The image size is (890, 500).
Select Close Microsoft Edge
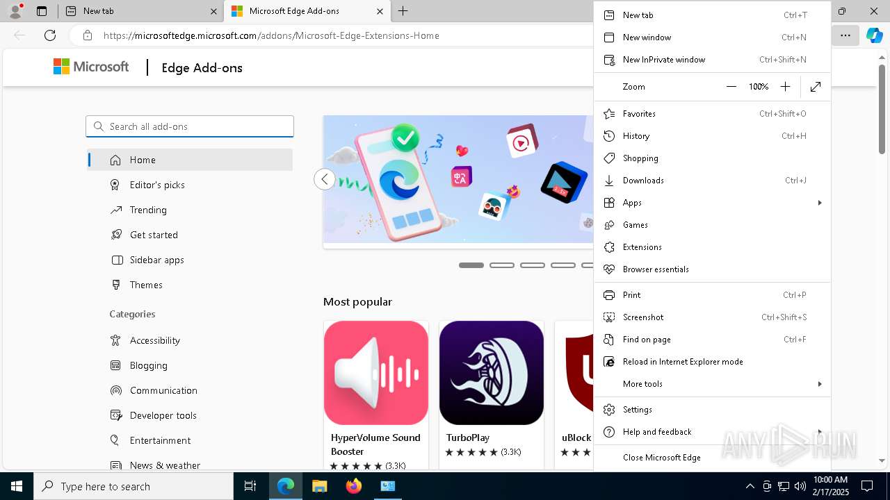tap(713, 458)
